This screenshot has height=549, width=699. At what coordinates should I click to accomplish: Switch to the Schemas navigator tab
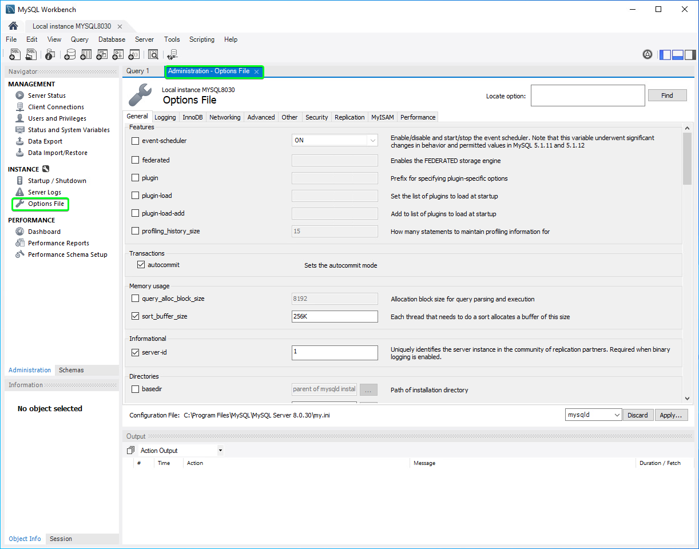tap(72, 370)
